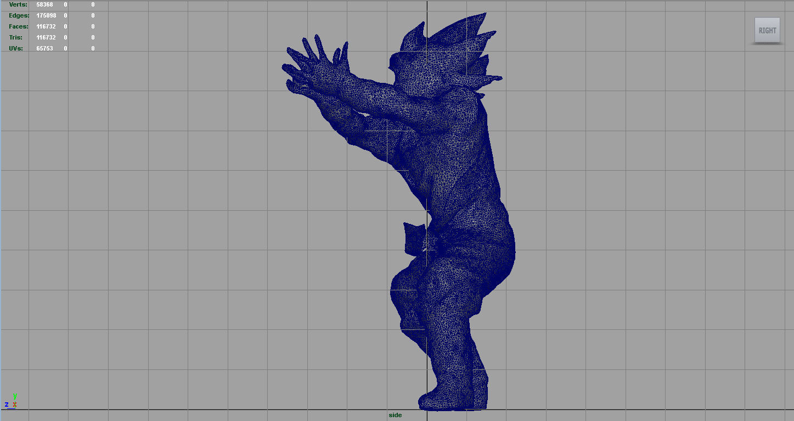Click the 'Edges:' heads-up label

pos(19,15)
